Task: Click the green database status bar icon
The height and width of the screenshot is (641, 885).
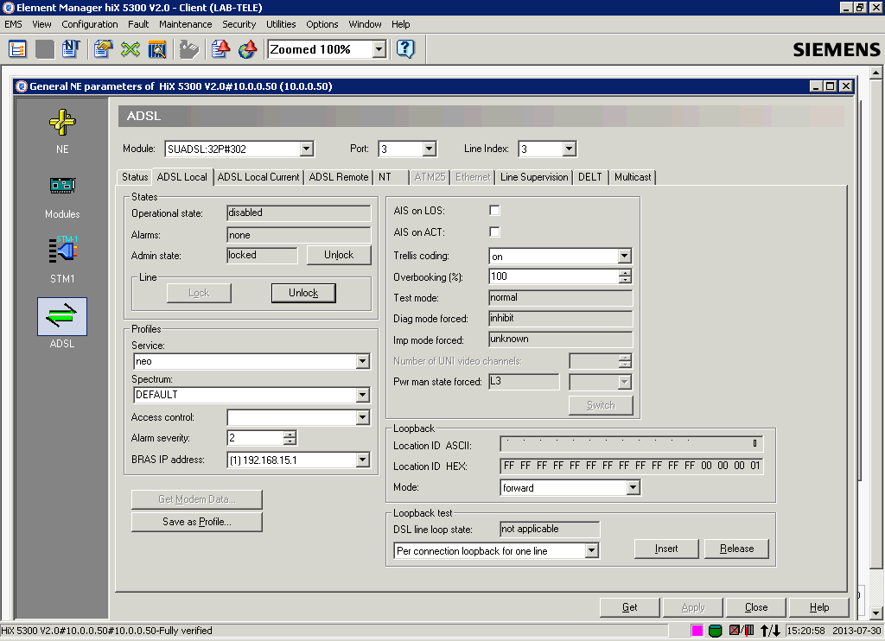Action: [x=715, y=631]
